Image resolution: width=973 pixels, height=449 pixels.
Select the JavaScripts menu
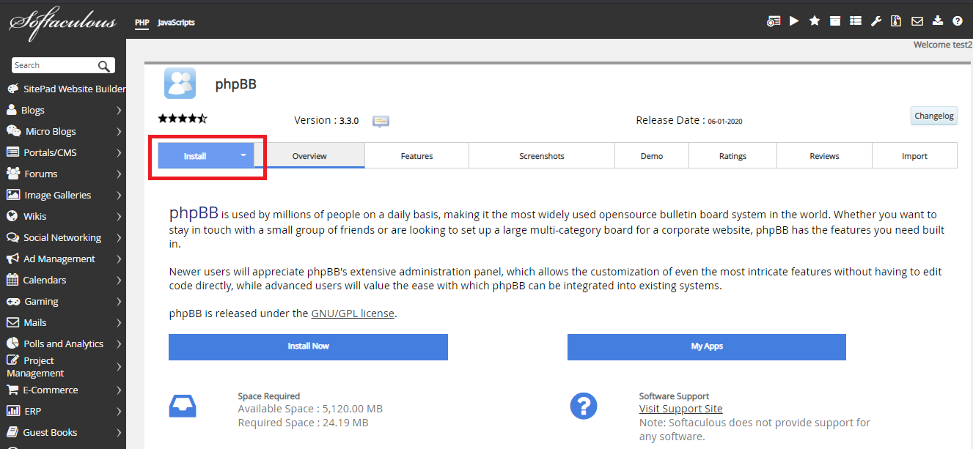[176, 23]
